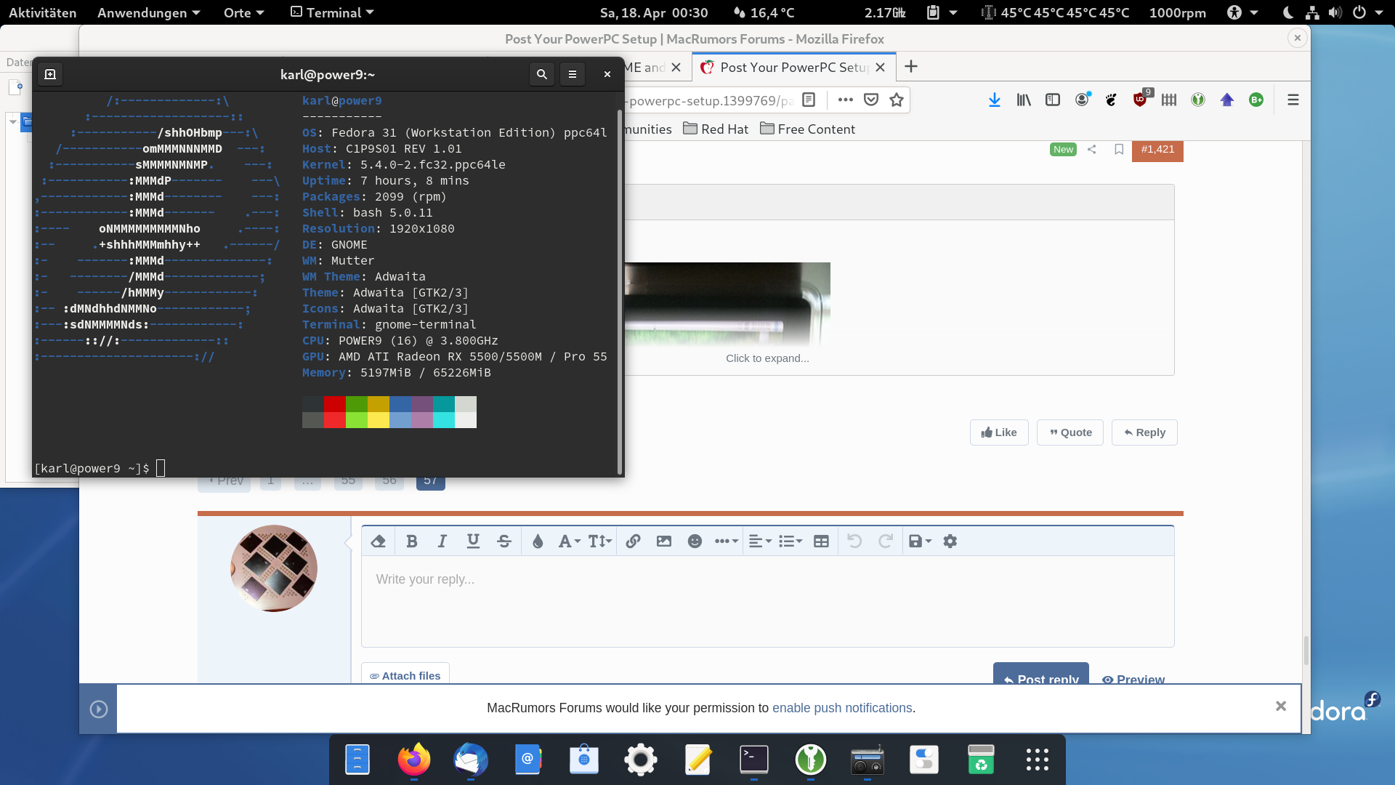Click undo in reply editor
This screenshot has height=785, width=1395.
tap(854, 542)
